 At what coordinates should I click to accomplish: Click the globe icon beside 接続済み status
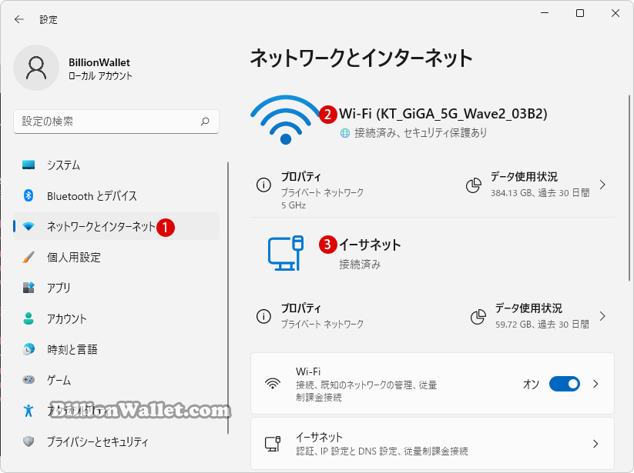point(345,133)
